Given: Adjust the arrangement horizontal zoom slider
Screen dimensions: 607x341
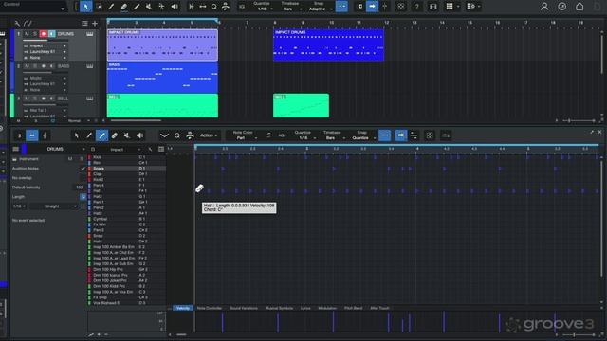Looking at the screenshot, I should tap(579, 120).
